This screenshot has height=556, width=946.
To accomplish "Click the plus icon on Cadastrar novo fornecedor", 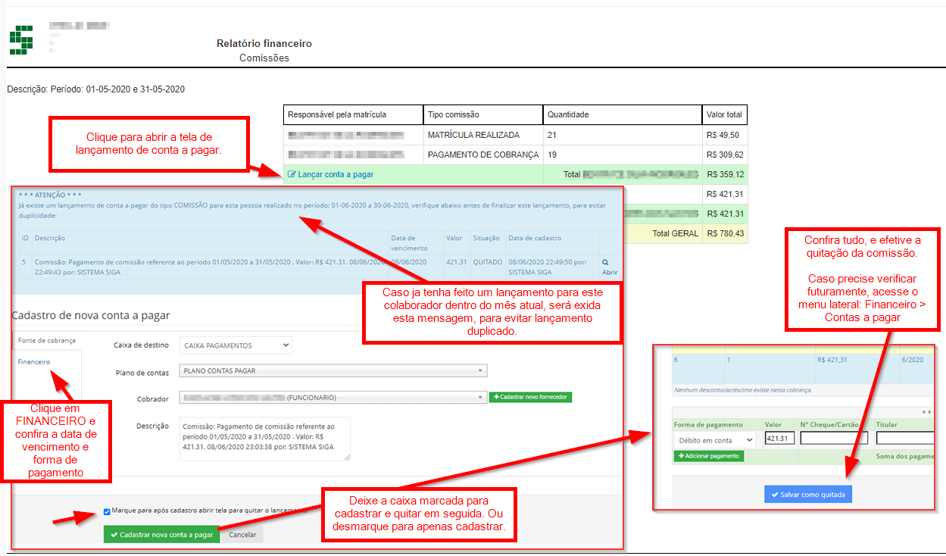I will tap(496, 397).
